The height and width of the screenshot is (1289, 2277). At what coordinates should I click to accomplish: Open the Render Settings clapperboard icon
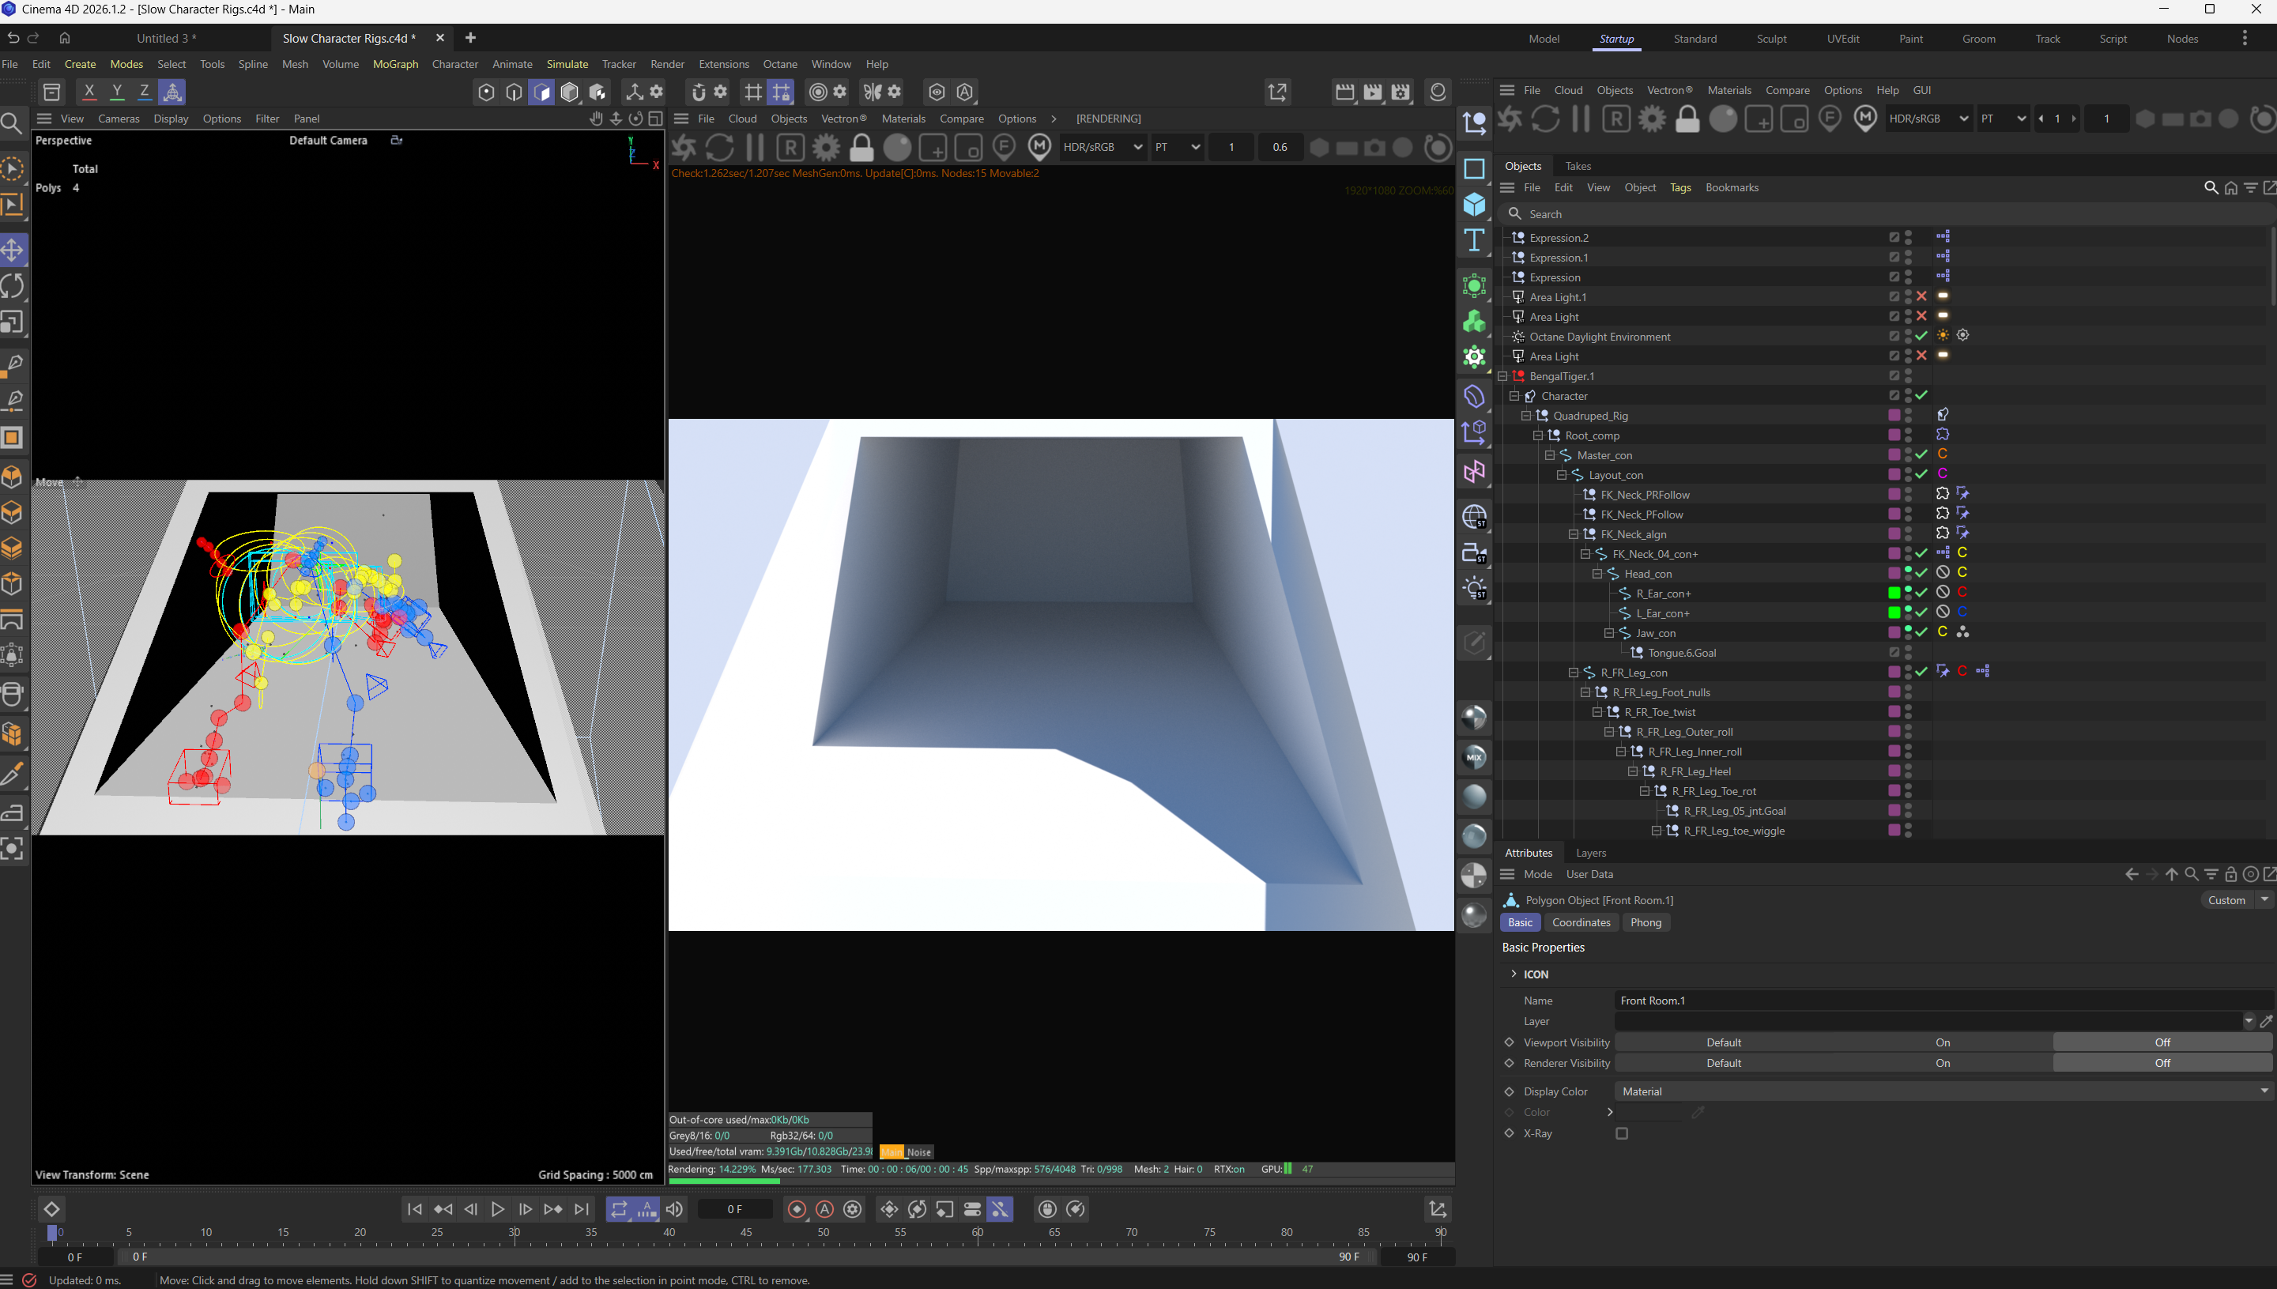pos(1401,92)
